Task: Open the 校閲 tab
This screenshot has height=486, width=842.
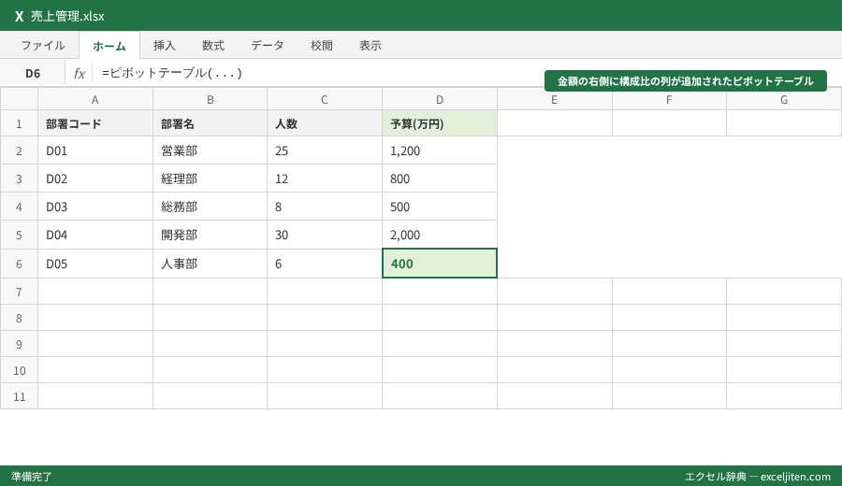Action: [322, 46]
